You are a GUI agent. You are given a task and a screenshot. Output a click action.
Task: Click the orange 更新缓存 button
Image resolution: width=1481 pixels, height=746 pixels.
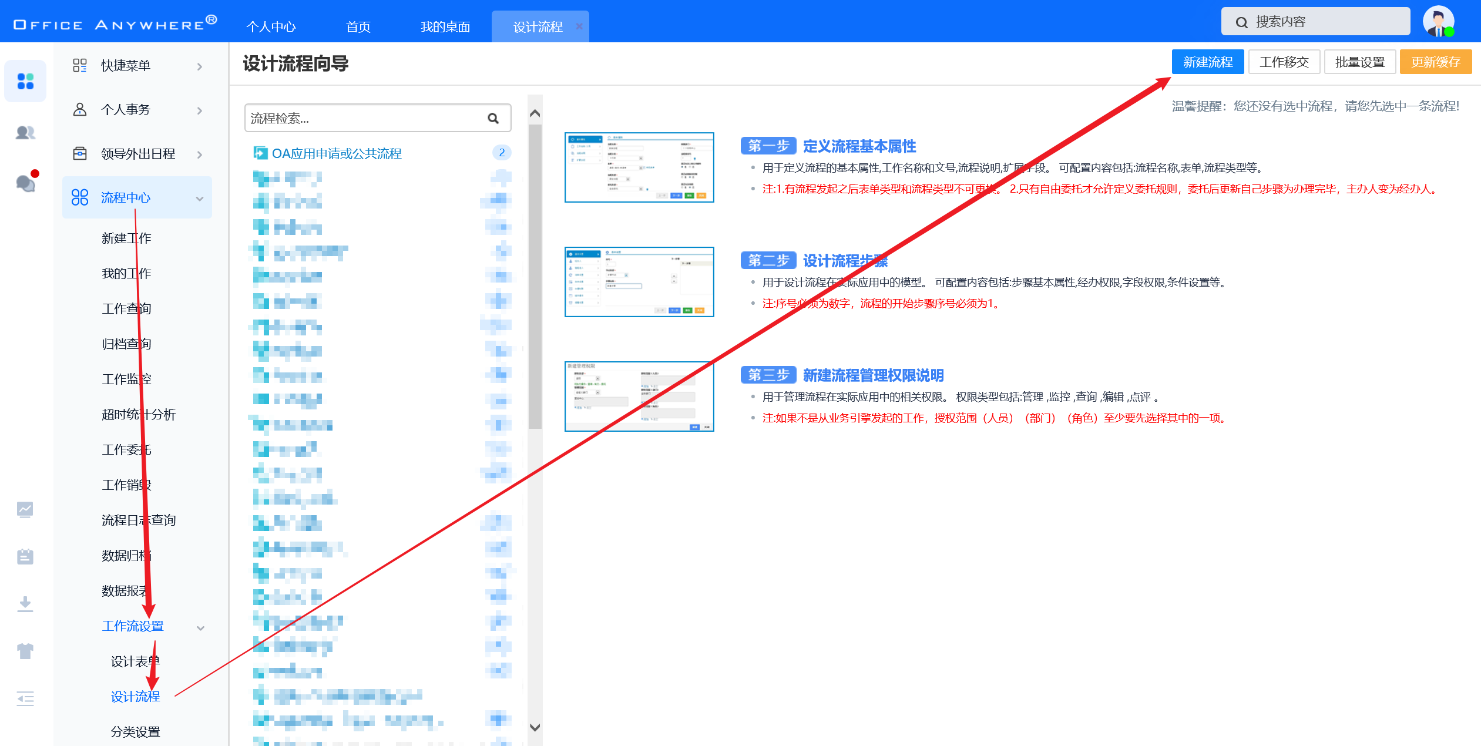click(x=1435, y=62)
